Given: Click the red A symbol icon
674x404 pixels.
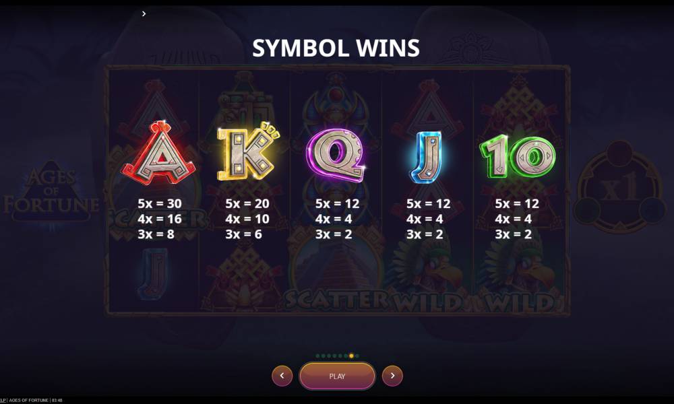Looking at the screenshot, I should [x=159, y=154].
